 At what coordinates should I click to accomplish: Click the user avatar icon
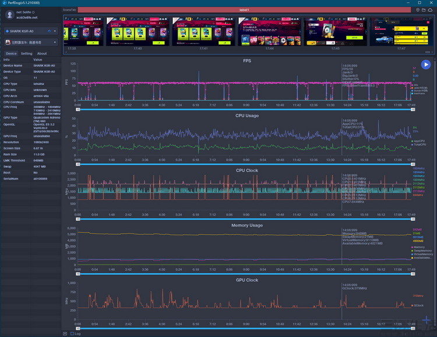click(9, 15)
